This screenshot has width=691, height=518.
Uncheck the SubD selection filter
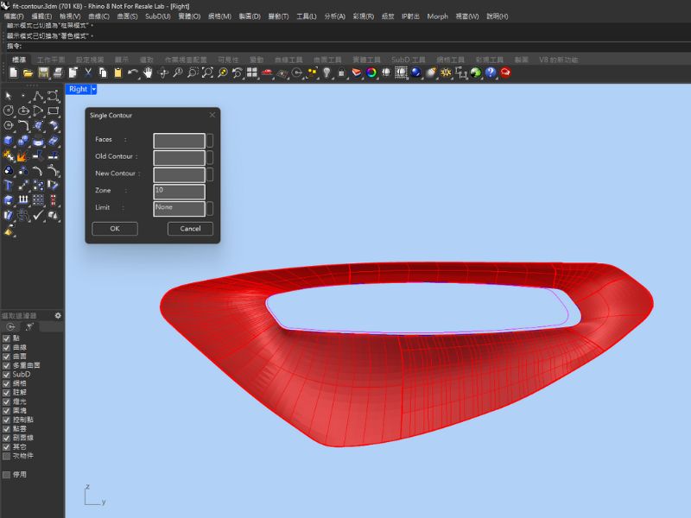click(x=7, y=374)
